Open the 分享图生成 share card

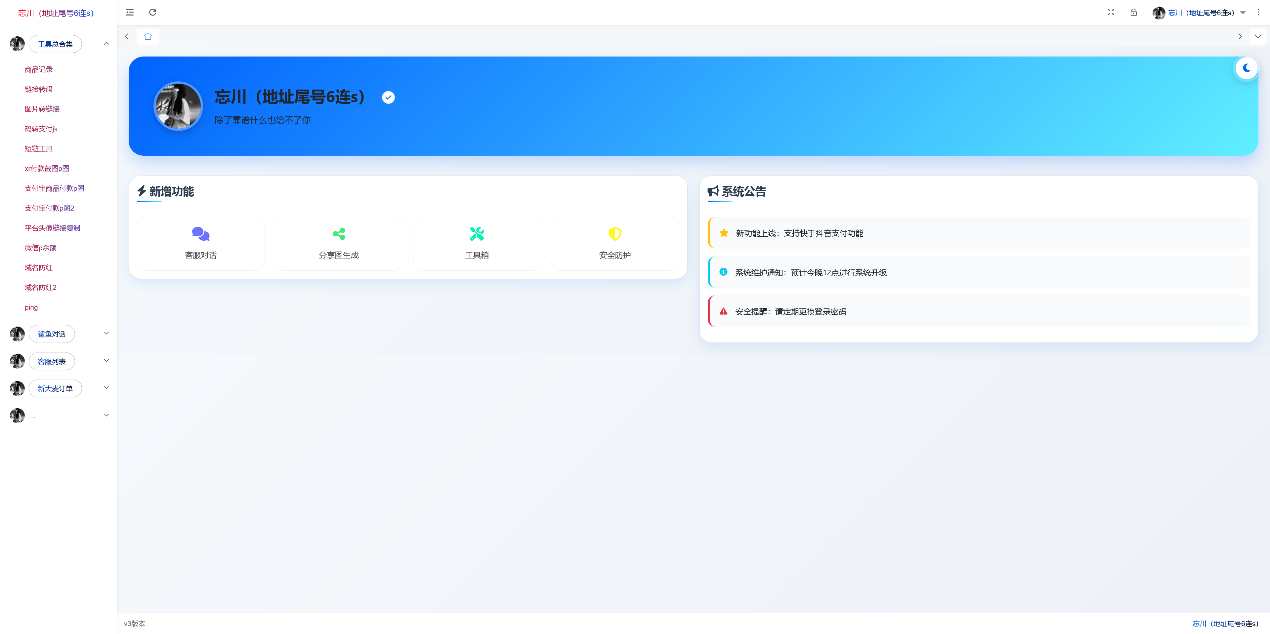(339, 243)
